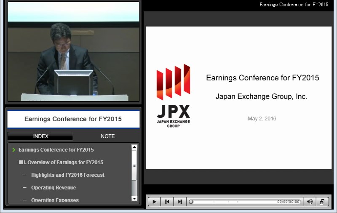Click the index scrollbar thumb
The height and width of the screenshot is (213, 337).
pos(134,165)
